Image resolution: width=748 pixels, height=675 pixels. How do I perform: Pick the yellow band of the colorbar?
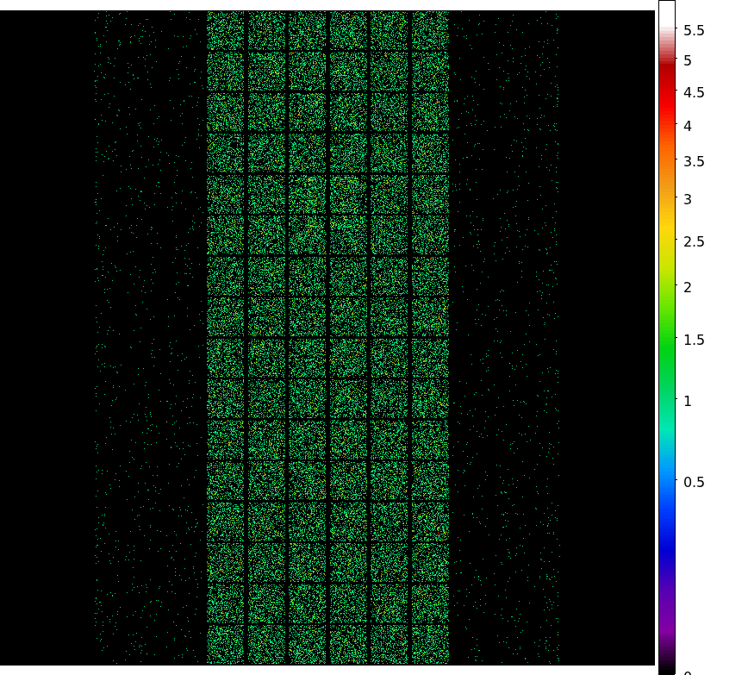coord(666,228)
